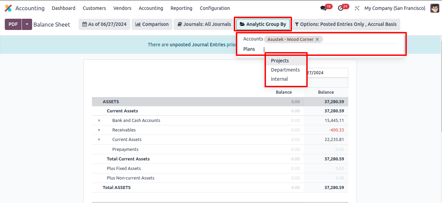Click the -400.33 receivables balance

[x=336, y=130]
